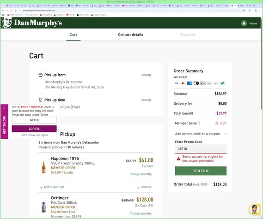Change quantity for Napoleon 1875
Viewport: 263px width, 219px height.
coord(141,174)
